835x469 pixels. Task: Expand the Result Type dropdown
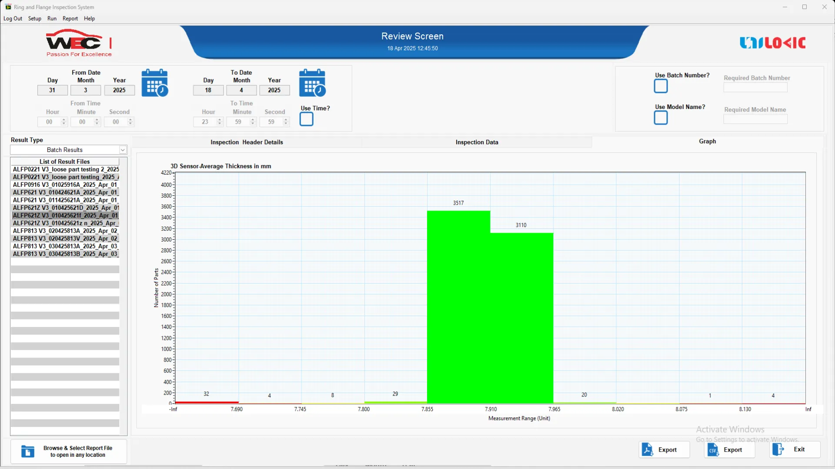(x=123, y=150)
